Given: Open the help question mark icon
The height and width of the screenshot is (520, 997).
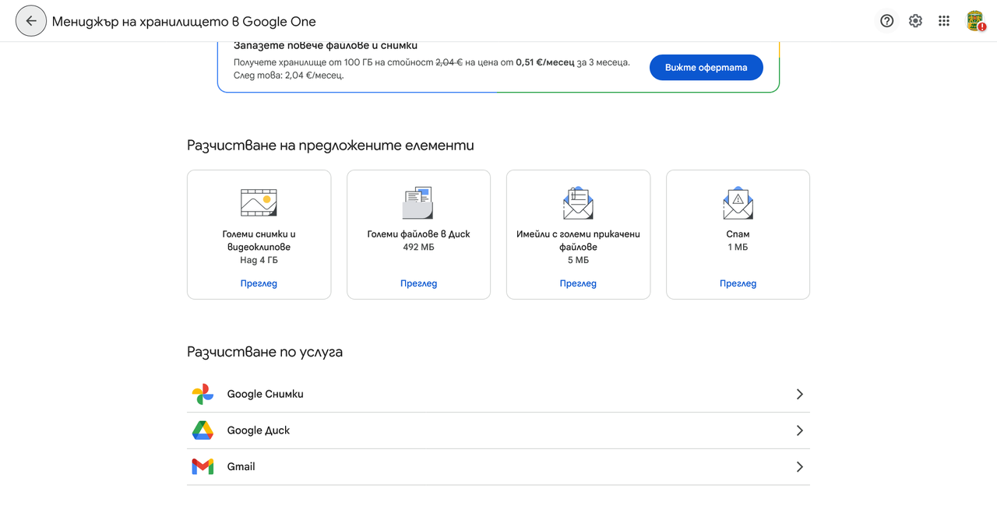Looking at the screenshot, I should click(886, 21).
